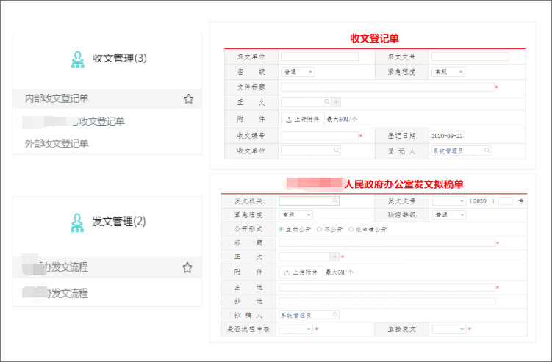Click the 收文编号 input field
The height and width of the screenshot is (362, 552).
point(320,136)
